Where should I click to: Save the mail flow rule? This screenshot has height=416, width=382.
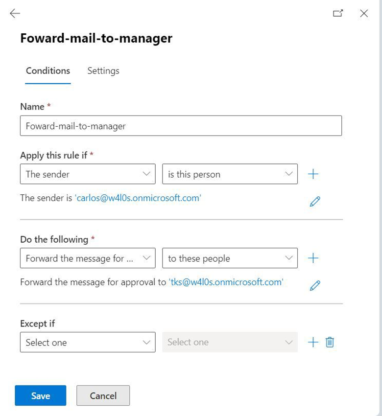40,396
